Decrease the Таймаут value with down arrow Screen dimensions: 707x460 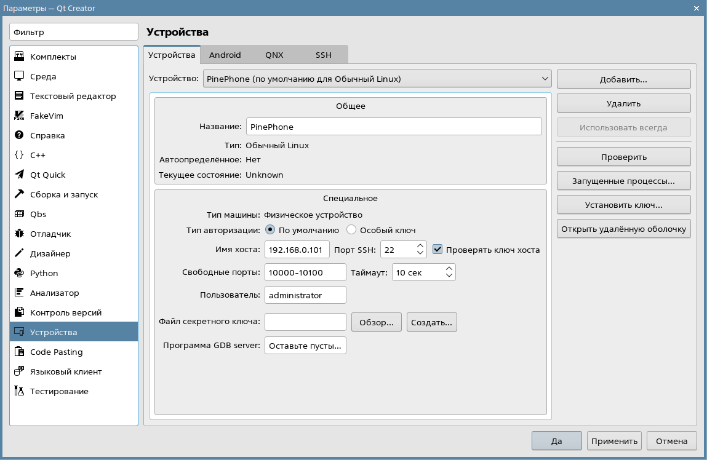point(449,276)
